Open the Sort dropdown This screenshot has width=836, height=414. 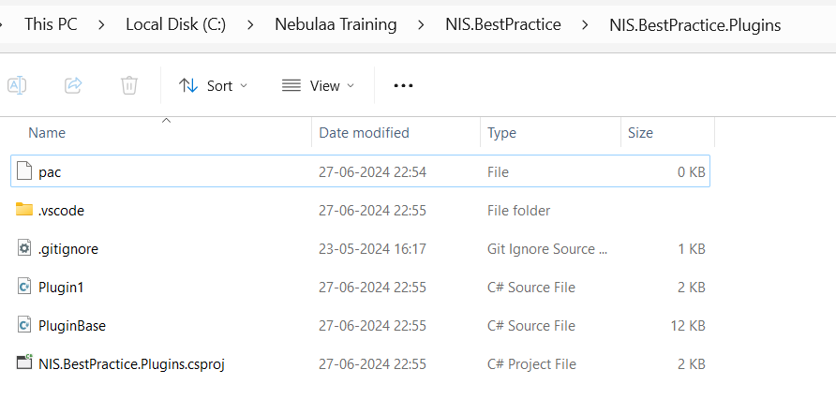[x=213, y=85]
